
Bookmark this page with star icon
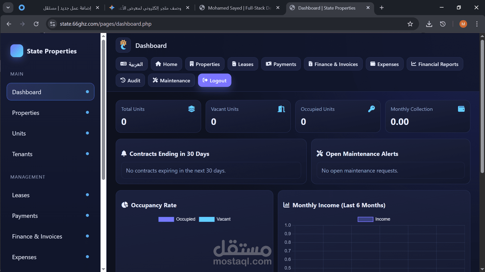click(x=410, y=24)
